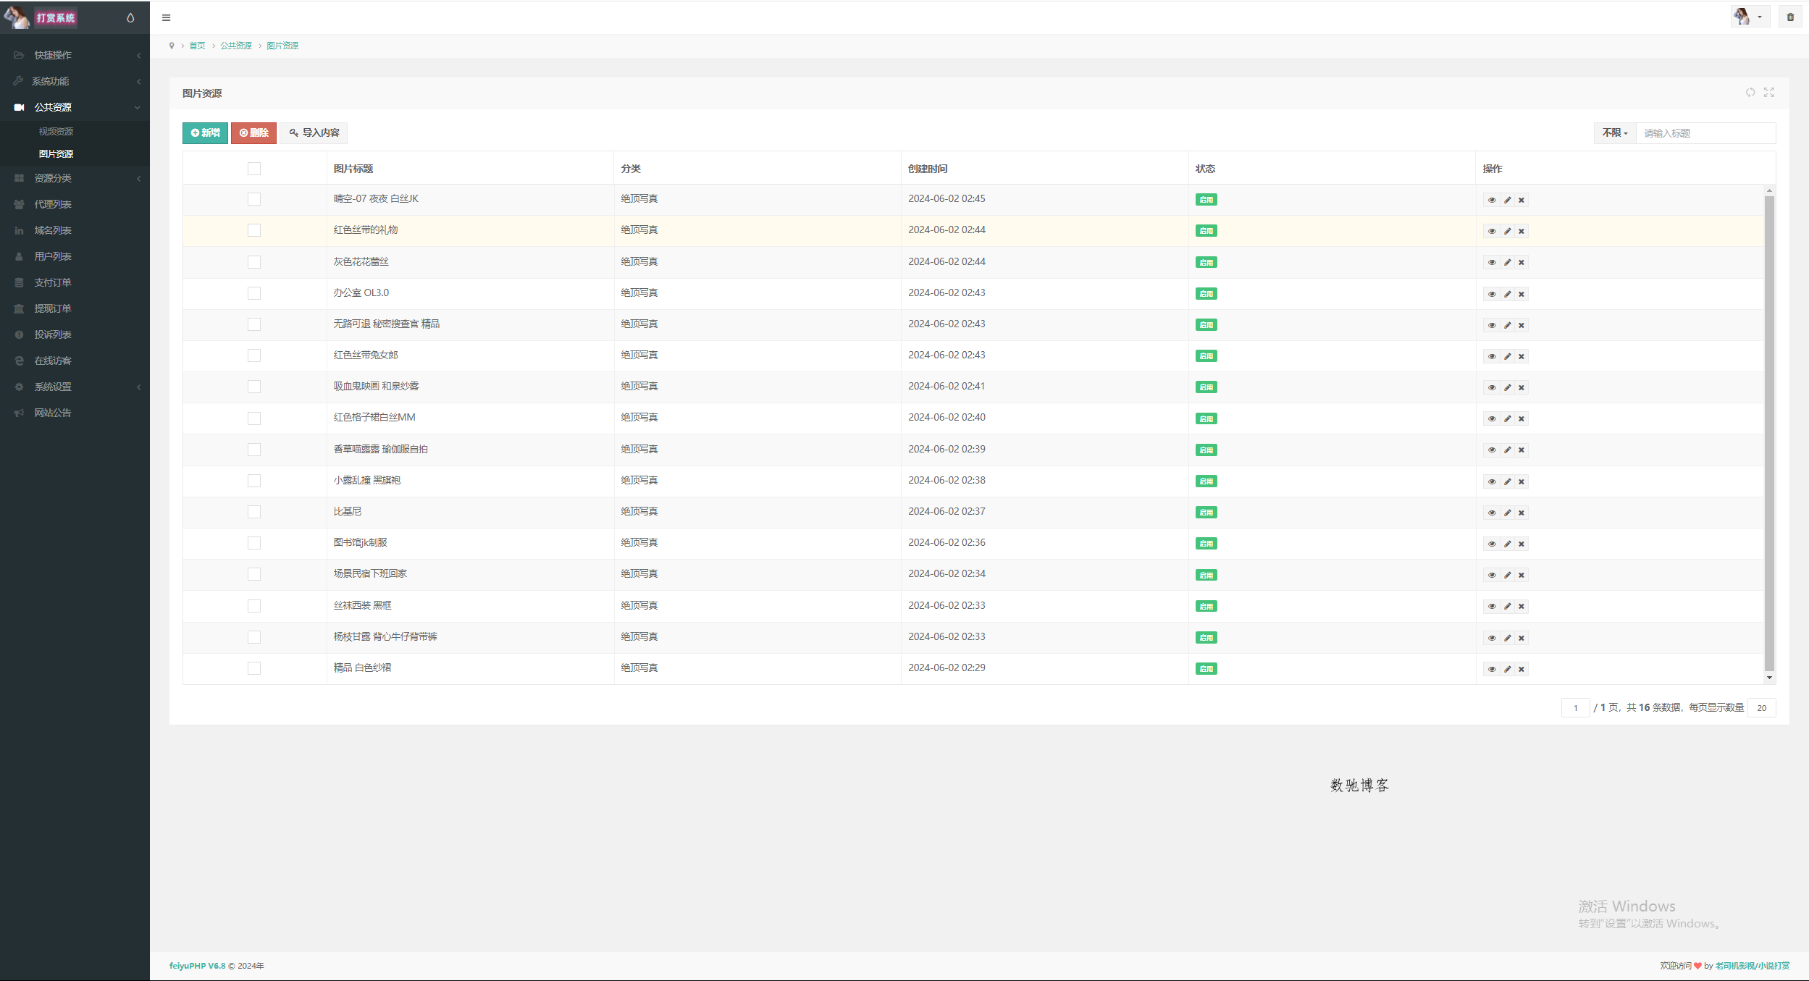The width and height of the screenshot is (1809, 981).
Task: Click the per-page count field showing 20
Action: coord(1761,708)
